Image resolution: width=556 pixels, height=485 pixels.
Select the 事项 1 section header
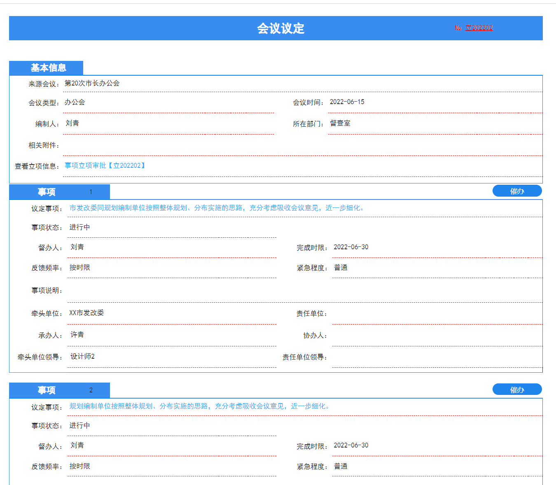tap(59, 192)
